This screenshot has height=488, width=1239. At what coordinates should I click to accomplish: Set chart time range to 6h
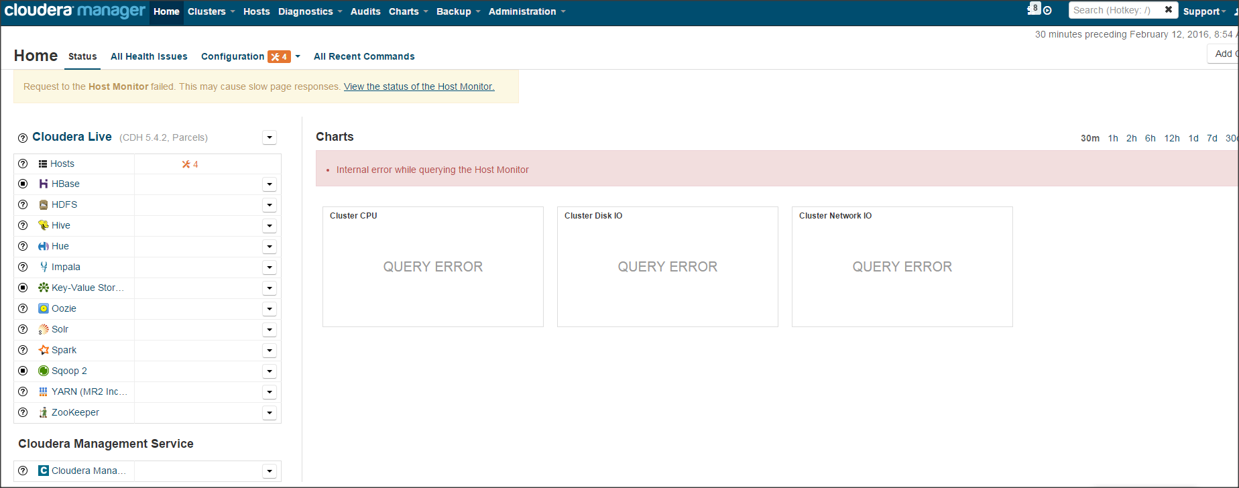point(1150,138)
